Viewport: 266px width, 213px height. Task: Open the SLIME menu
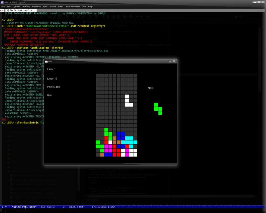pyautogui.click(x=53, y=7)
